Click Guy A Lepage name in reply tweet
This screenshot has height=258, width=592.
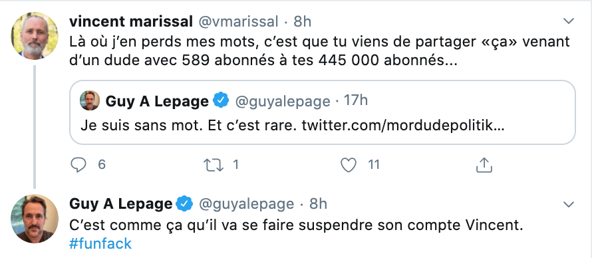121,204
